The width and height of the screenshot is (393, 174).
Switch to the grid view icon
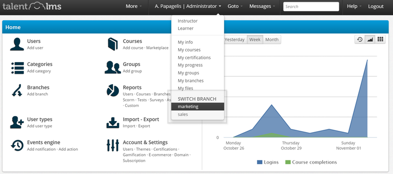click(x=380, y=39)
